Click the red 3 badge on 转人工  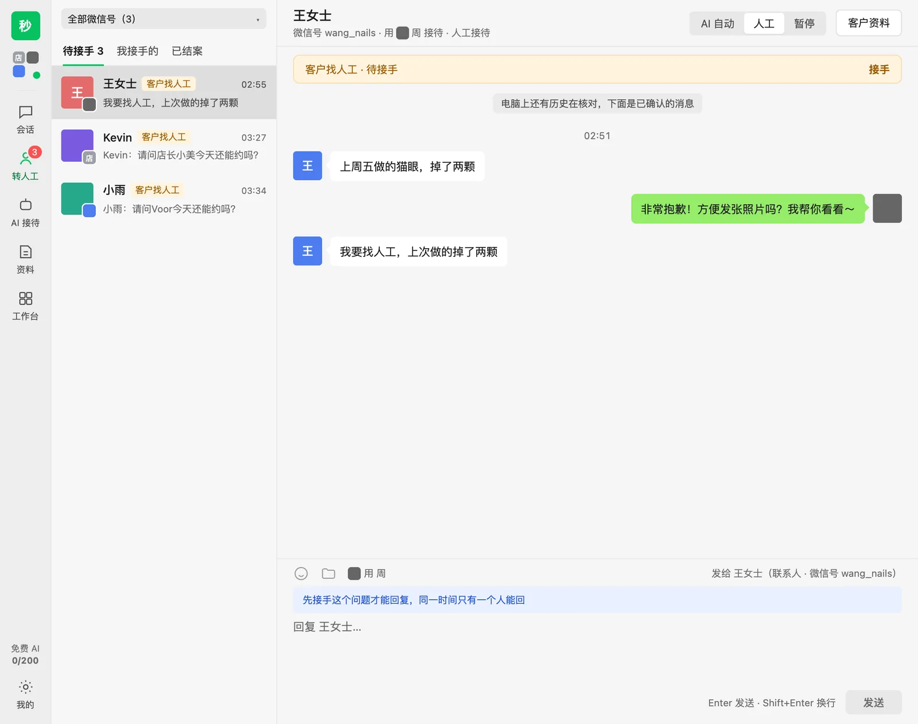coord(34,152)
